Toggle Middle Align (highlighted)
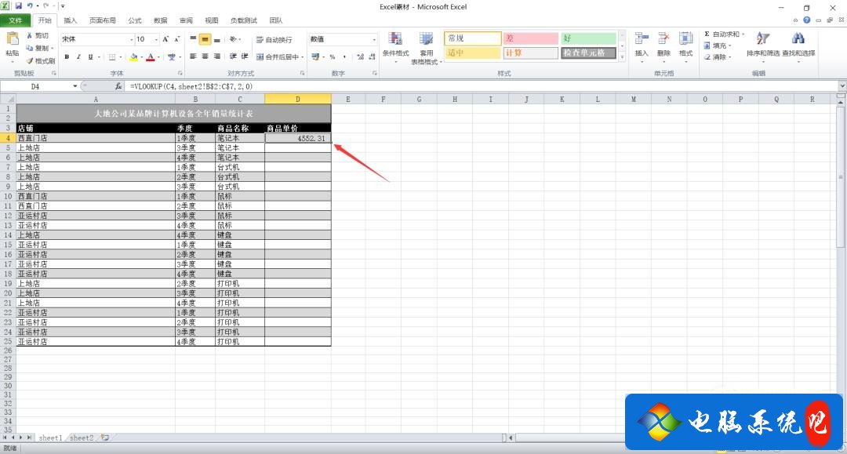847x454 pixels. tap(205, 39)
